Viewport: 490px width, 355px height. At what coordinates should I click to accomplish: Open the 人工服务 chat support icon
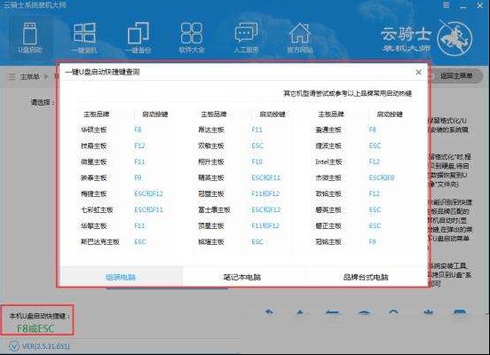[x=246, y=37]
